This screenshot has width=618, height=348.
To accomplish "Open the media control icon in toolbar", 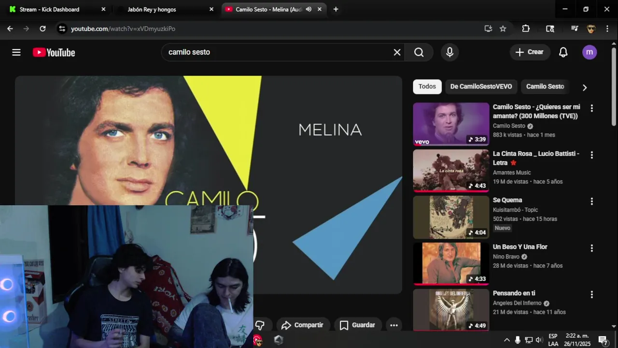I will tap(575, 29).
